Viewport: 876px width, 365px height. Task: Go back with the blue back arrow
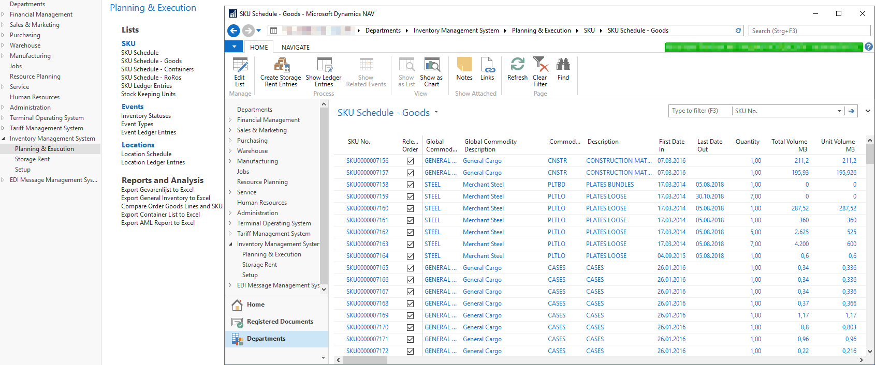(233, 31)
